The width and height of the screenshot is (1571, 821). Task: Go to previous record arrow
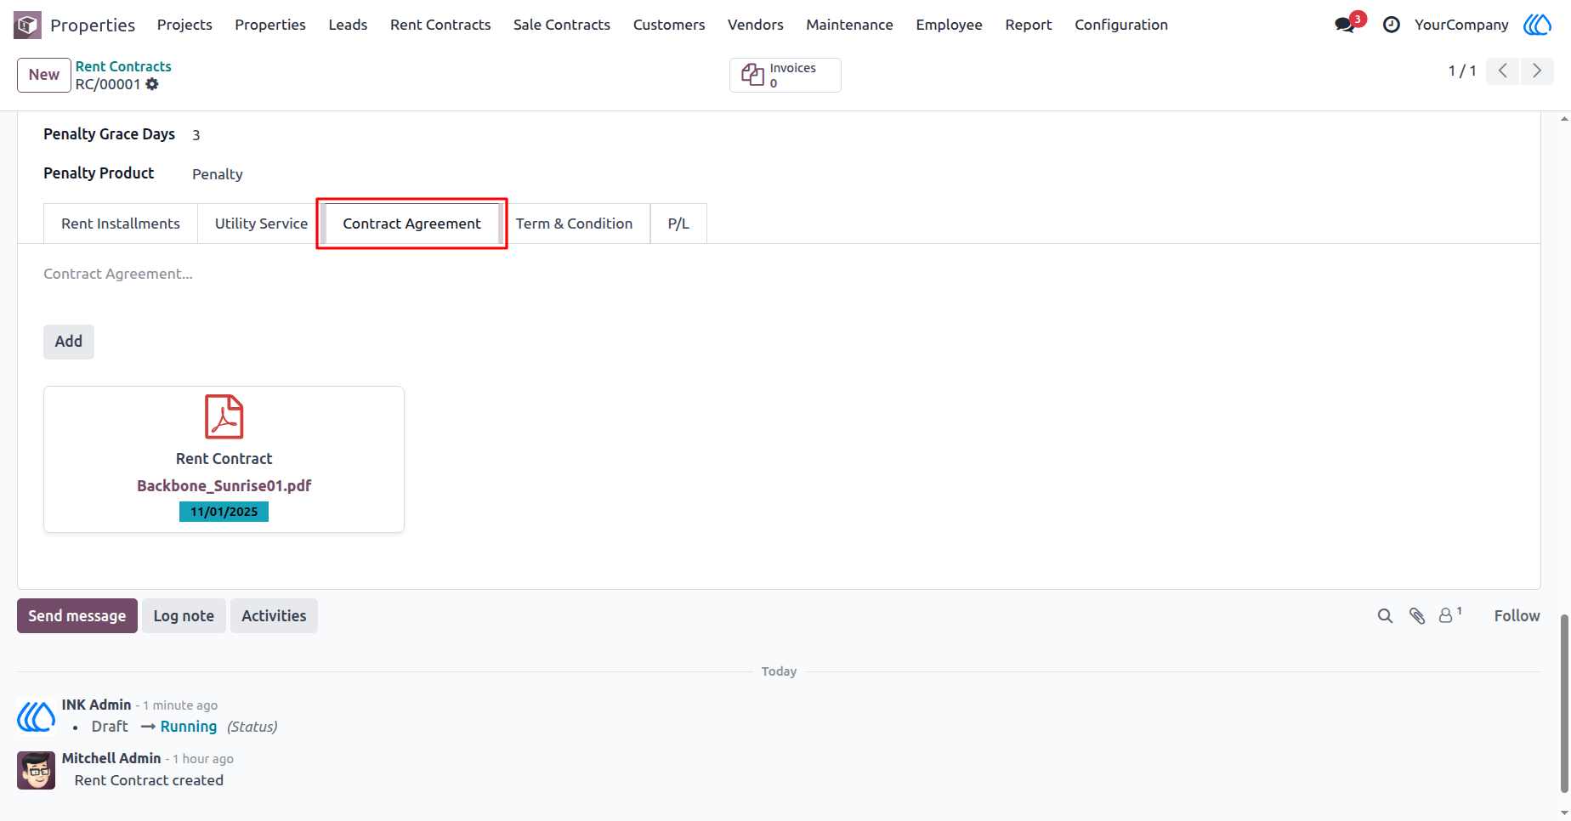[1503, 71]
